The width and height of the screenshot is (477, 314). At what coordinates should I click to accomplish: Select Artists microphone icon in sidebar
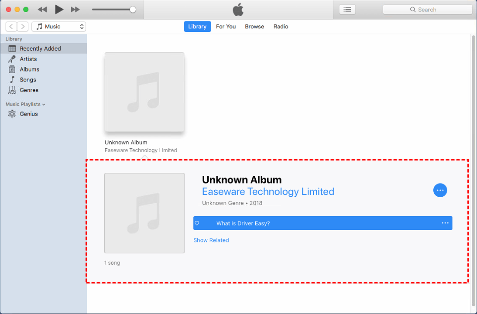click(x=12, y=59)
